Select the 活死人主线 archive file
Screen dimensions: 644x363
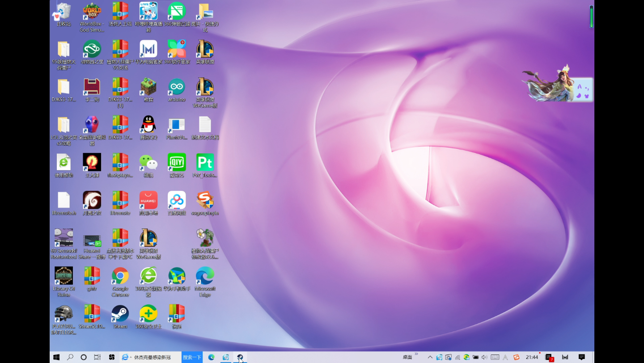(120, 14)
